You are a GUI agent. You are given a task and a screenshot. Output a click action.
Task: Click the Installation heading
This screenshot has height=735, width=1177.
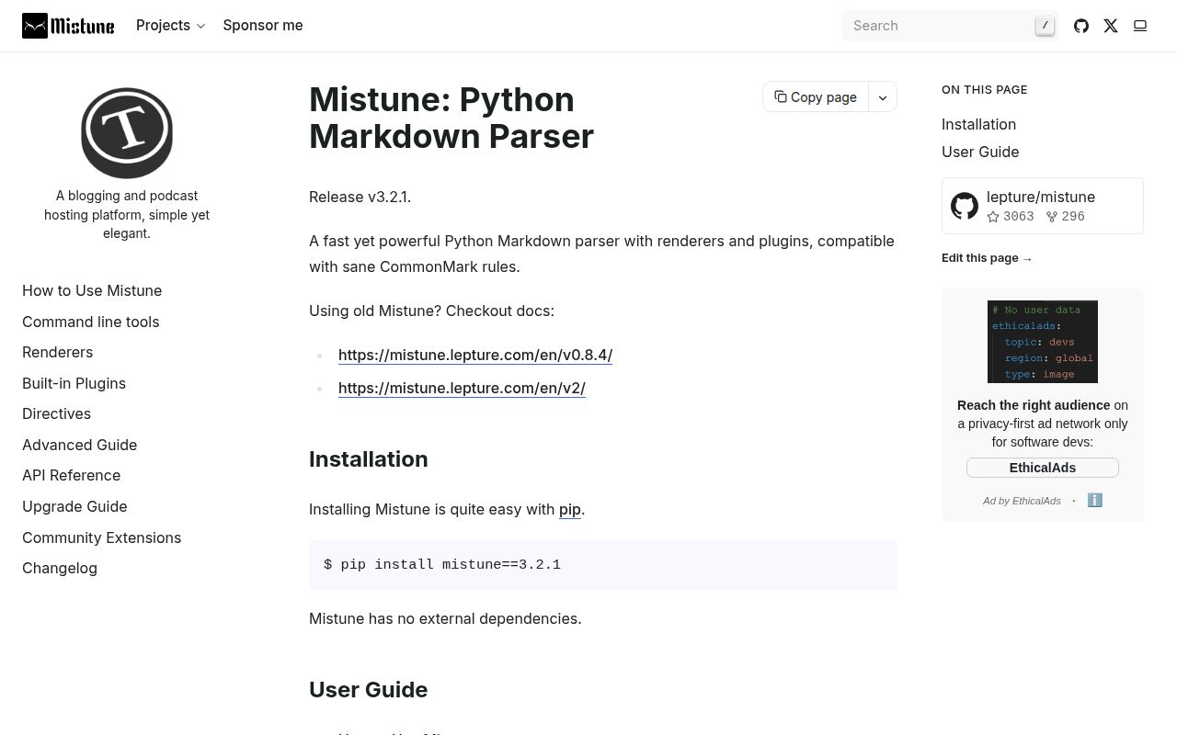tap(369, 459)
